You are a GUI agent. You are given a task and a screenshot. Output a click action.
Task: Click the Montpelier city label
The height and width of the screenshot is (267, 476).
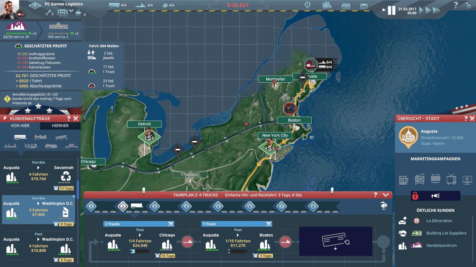[276, 79]
